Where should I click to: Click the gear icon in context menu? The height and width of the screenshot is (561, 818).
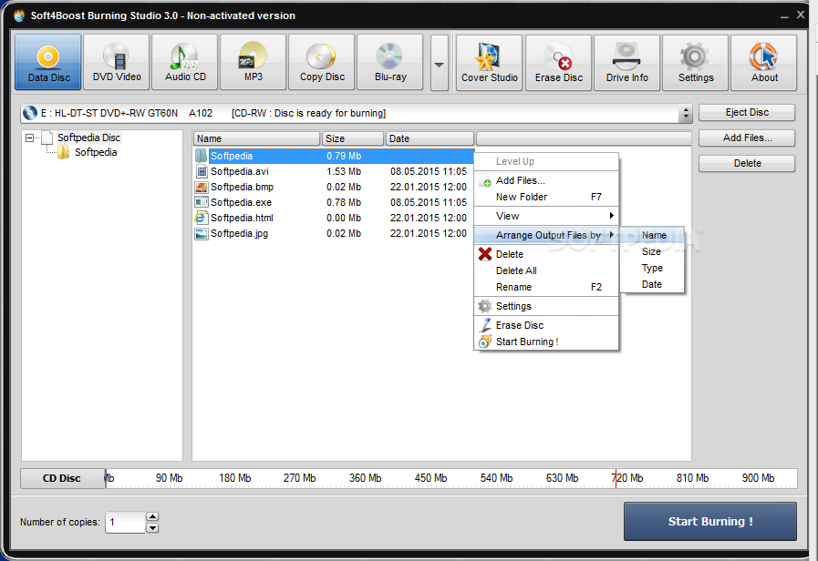(x=485, y=306)
